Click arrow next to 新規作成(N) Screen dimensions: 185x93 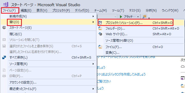[x=93, y=16]
